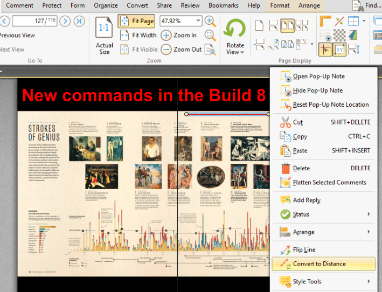This screenshot has height=292, width=382.
Task: Choose Delete from the context menu
Action: click(x=323, y=168)
